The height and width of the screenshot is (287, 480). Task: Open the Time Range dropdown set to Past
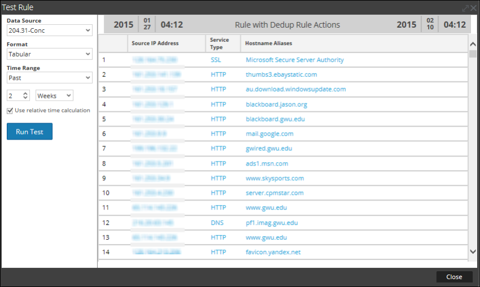[x=49, y=78]
